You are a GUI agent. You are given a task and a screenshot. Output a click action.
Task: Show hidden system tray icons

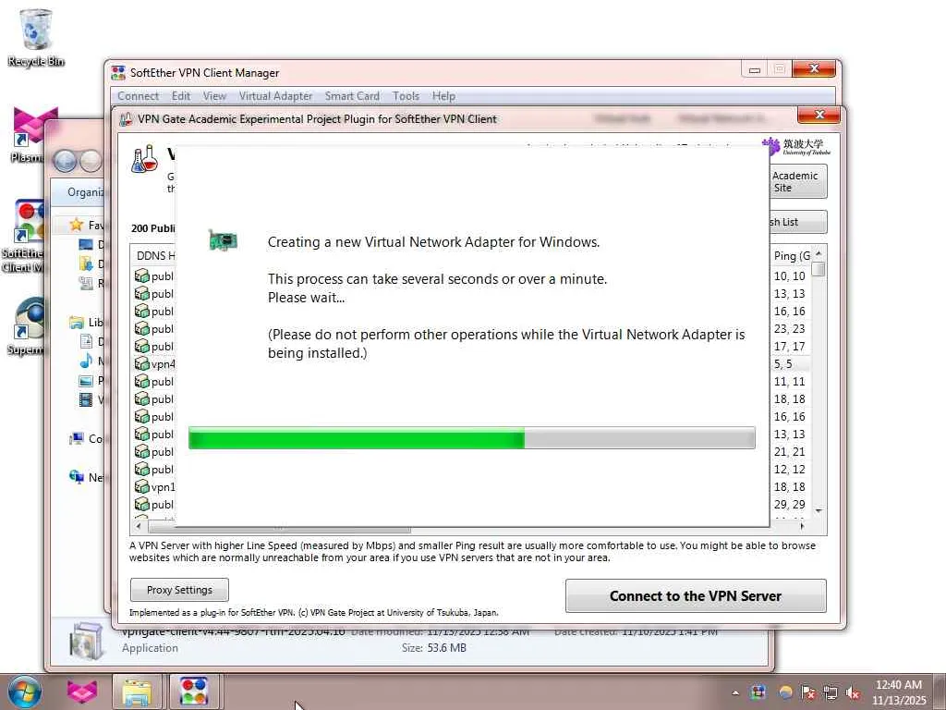735,692
